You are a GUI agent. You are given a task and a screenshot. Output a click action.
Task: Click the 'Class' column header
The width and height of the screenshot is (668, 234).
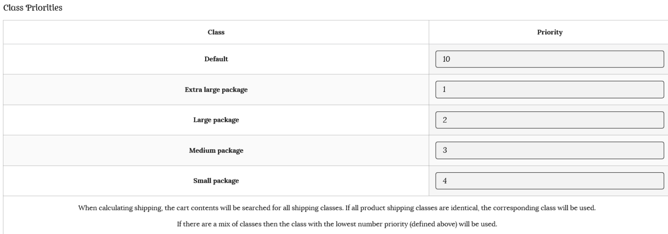(x=216, y=32)
